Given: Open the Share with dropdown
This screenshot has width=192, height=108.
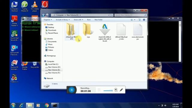Looking at the screenshot, I should [x=78, y=20].
